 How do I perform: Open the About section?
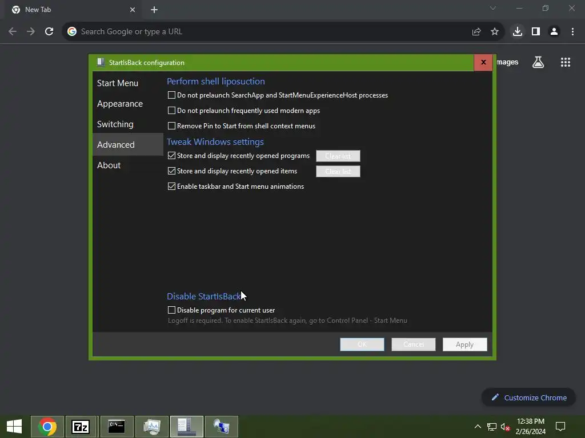point(109,165)
